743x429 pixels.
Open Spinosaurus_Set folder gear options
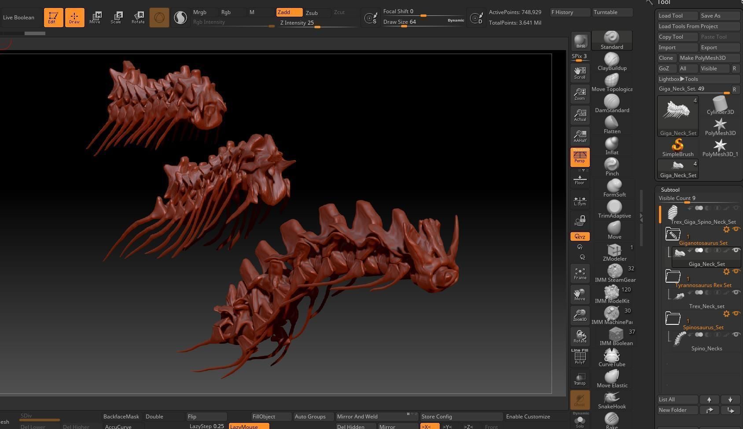[726, 314]
